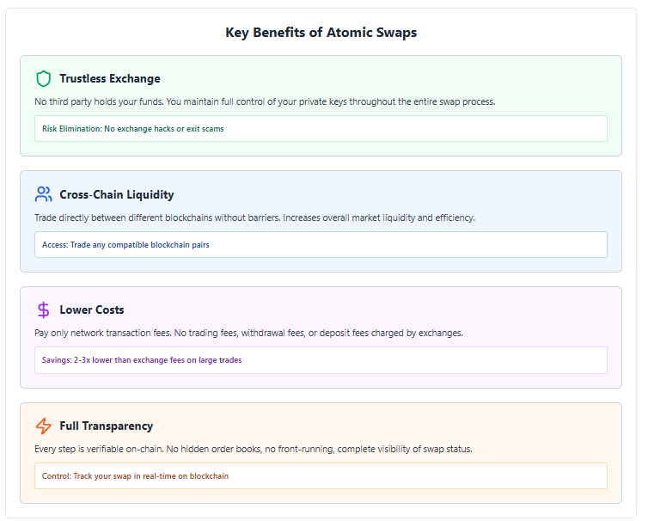Select the Full Transparency heading
The width and height of the screenshot is (648, 521).
107,426
